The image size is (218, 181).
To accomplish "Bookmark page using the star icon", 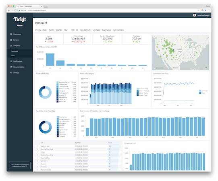I will pos(198,10).
